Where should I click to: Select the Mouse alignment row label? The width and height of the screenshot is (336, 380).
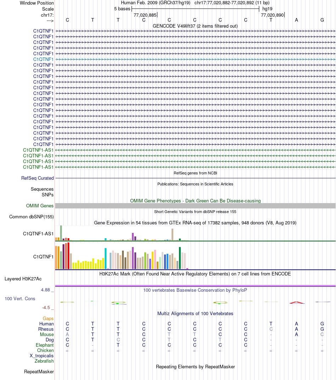click(x=47, y=334)
